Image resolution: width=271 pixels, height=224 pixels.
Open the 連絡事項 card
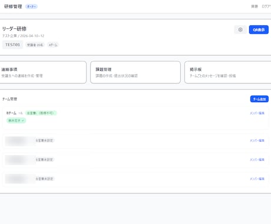click(42, 73)
